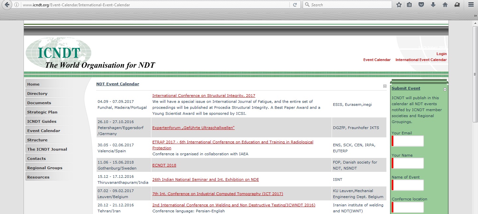Select date text 26.10 - 27.10.2016
This screenshot has height=214, width=478.
[x=116, y=122]
